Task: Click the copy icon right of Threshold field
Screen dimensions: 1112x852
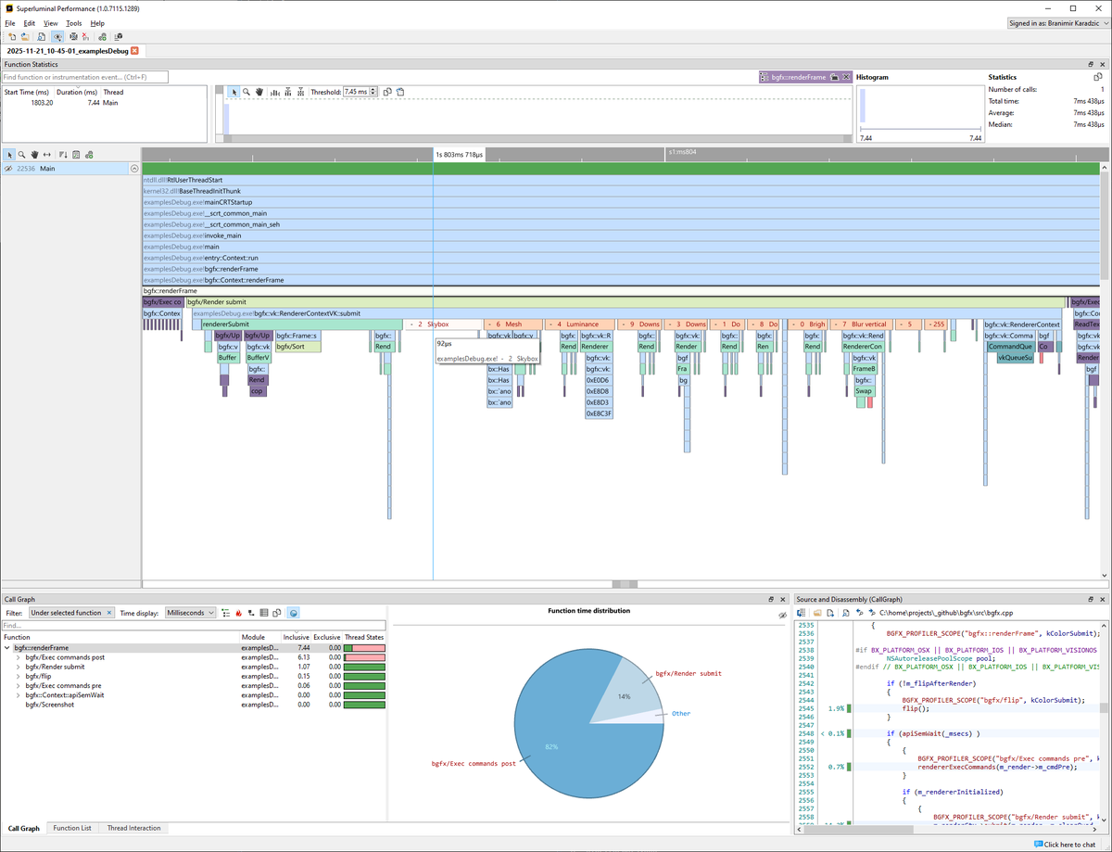Action: pyautogui.click(x=388, y=92)
